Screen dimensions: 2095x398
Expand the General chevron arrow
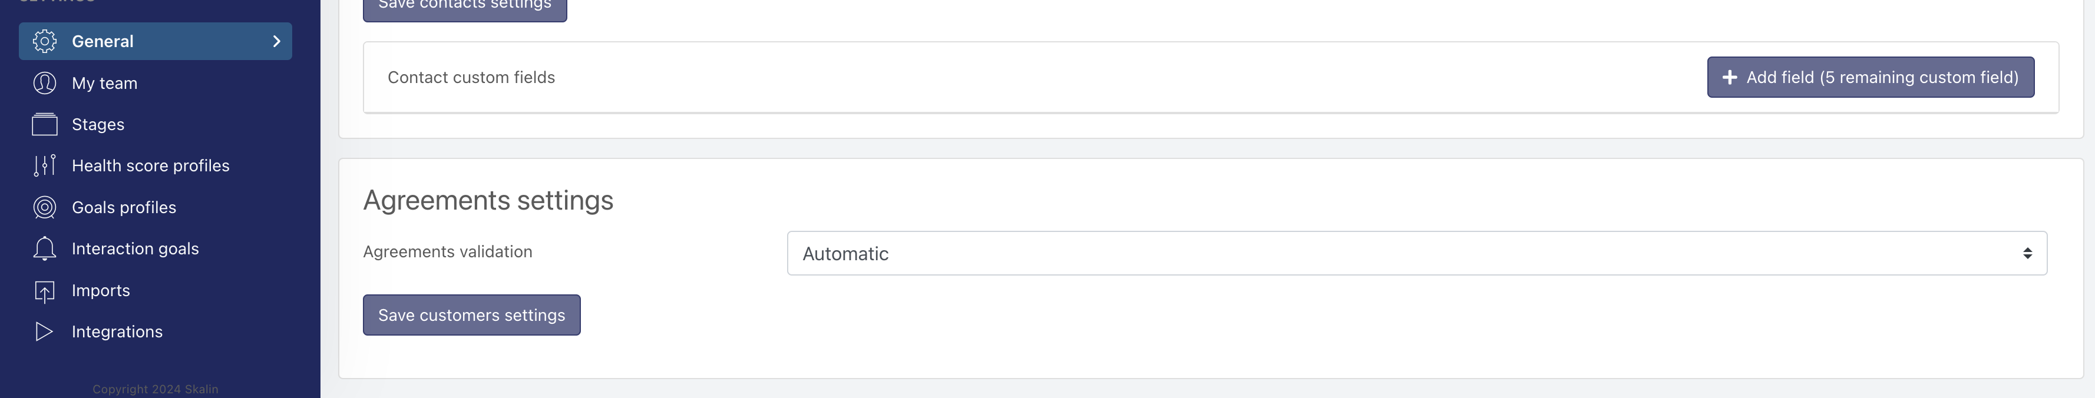click(276, 41)
